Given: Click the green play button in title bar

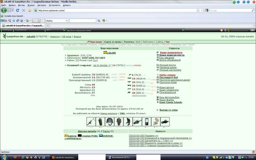Looking at the screenshot, I should (234, 2).
